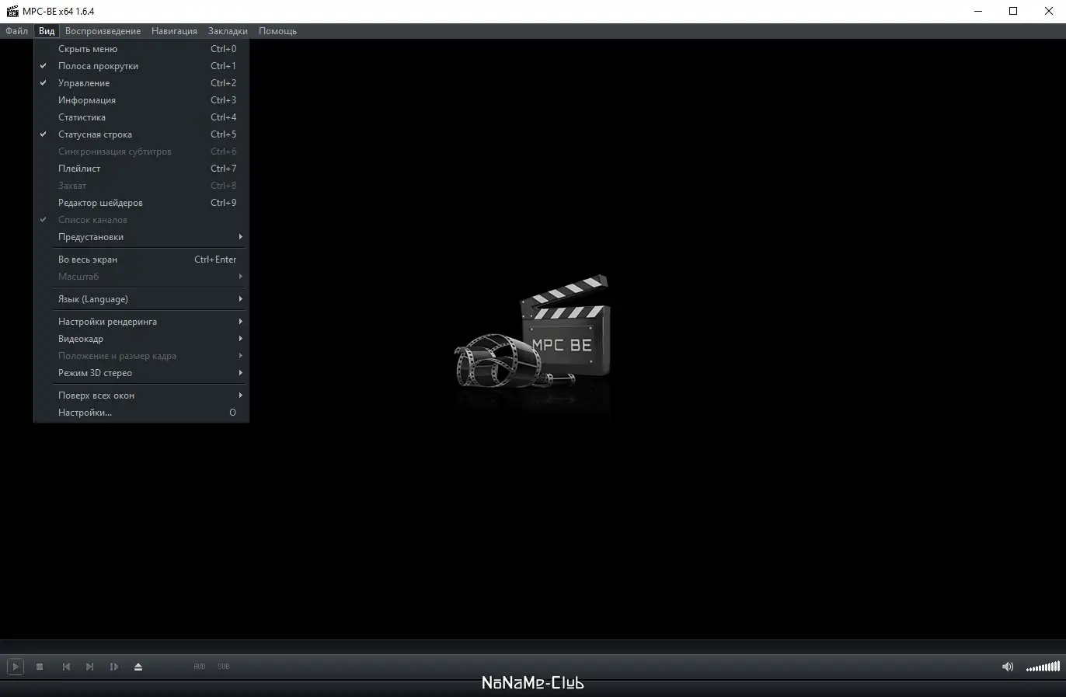Set volume using the volume bar slider
This screenshot has width=1066, height=697.
pos(1041,666)
